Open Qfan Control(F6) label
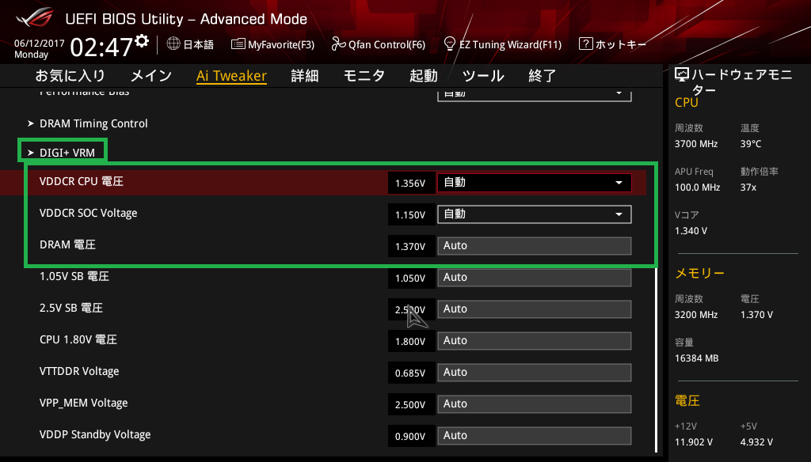The image size is (811, 462). 386,44
